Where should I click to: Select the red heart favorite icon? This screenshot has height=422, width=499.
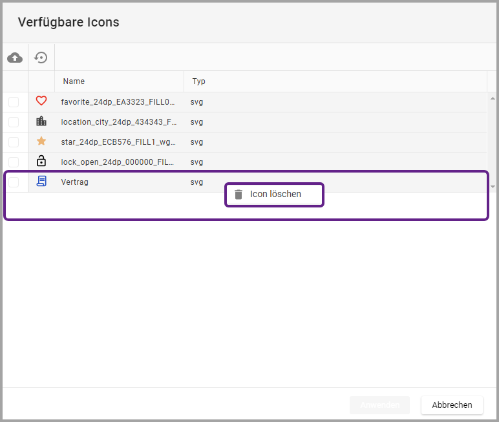(x=41, y=101)
